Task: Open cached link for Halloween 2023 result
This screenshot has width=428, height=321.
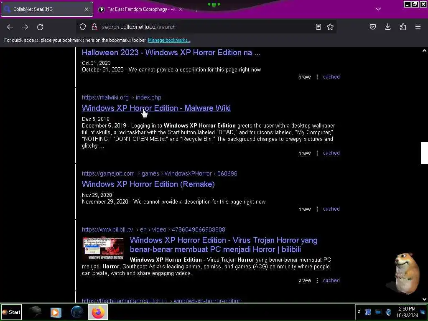Action: coord(331,77)
